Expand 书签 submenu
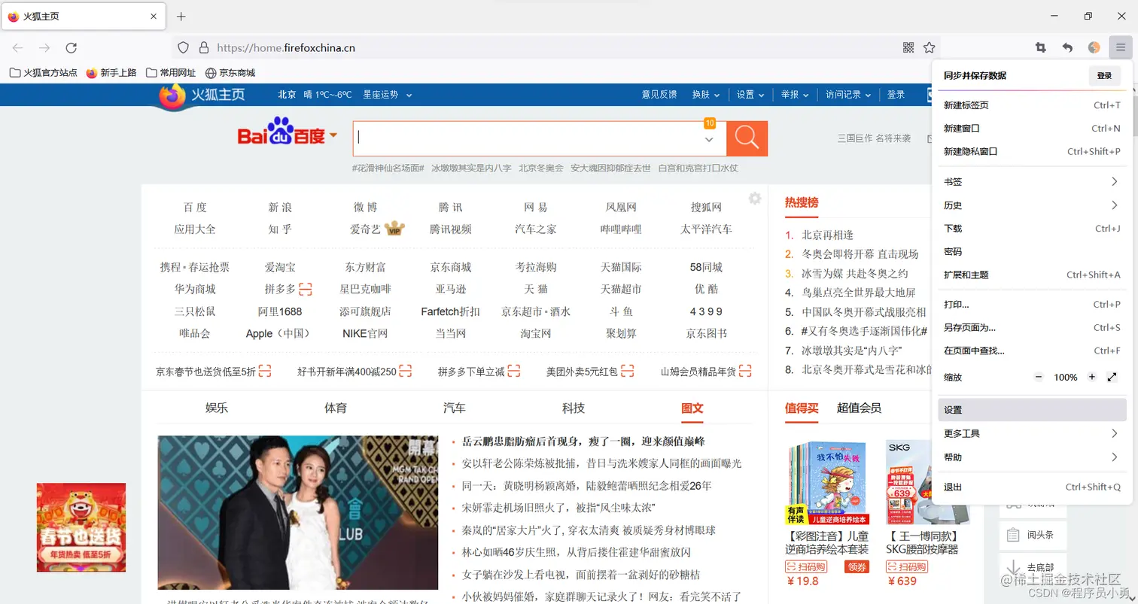 1032,182
